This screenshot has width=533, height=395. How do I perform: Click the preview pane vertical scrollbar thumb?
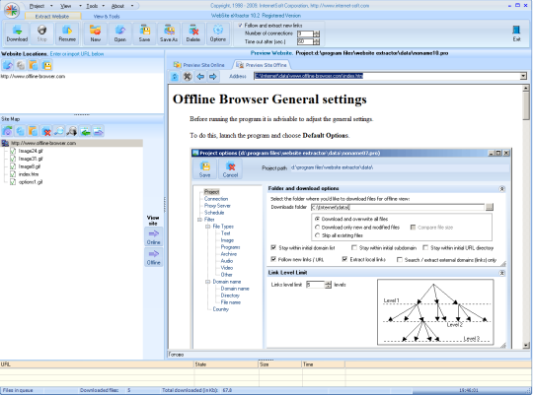tap(526, 106)
